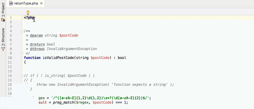
Task: Fold the isValidPostCode function at line 10
Action: pos(22,58)
